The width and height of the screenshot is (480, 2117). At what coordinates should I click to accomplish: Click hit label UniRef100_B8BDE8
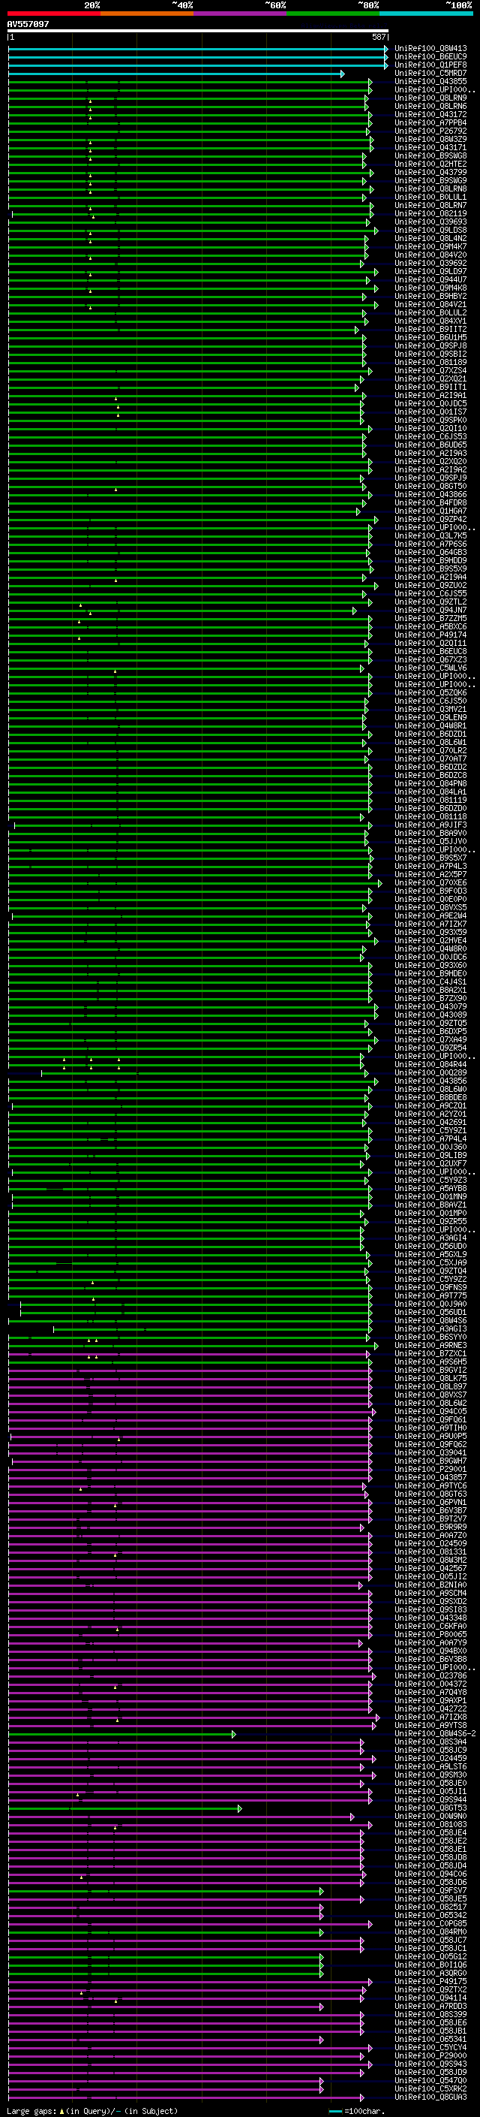(x=430, y=1097)
